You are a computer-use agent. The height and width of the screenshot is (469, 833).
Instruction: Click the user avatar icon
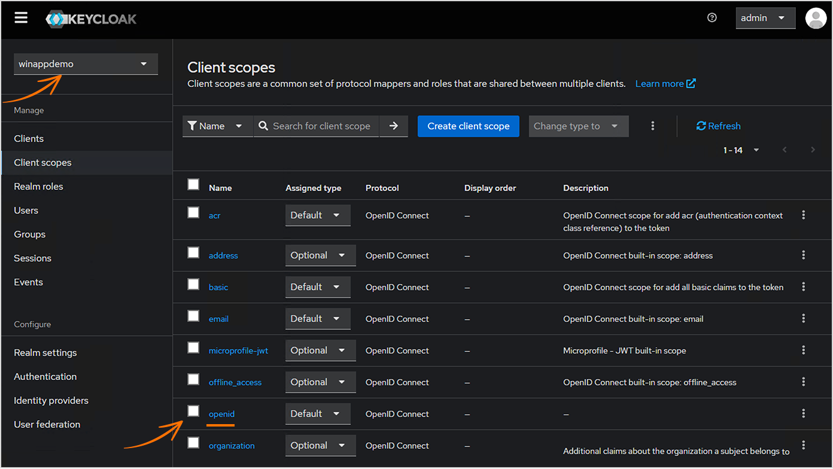[816, 18]
